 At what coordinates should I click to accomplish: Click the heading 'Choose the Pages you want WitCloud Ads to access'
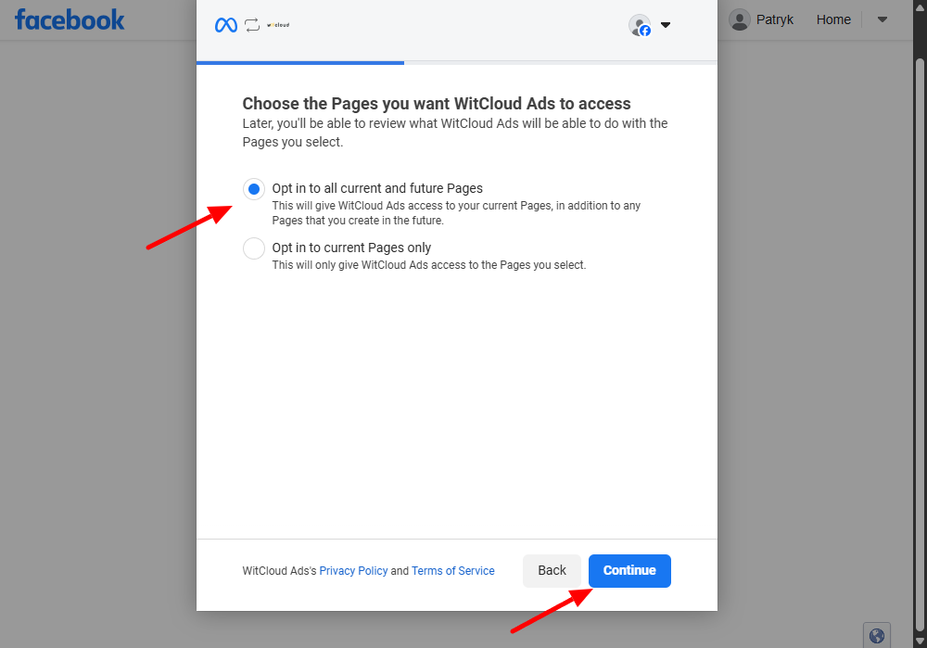point(437,104)
